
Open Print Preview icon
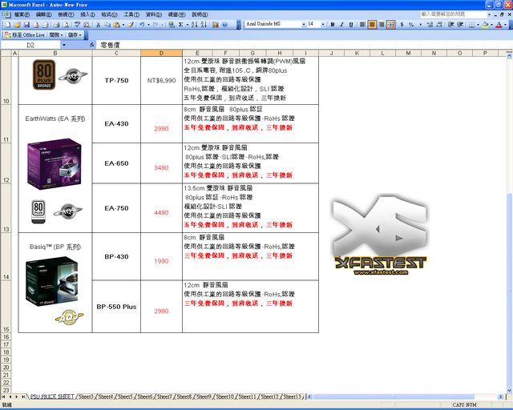tap(66, 25)
